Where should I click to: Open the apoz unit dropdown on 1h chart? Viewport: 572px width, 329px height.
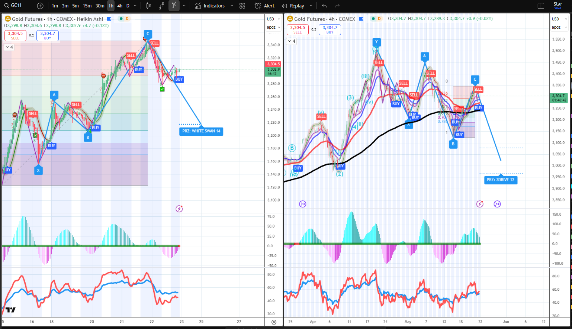[273, 27]
